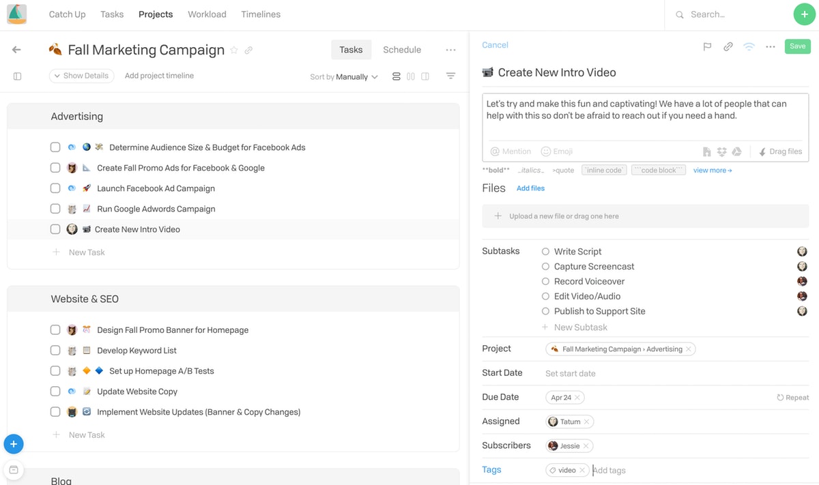Click the Add files link

tap(530, 188)
